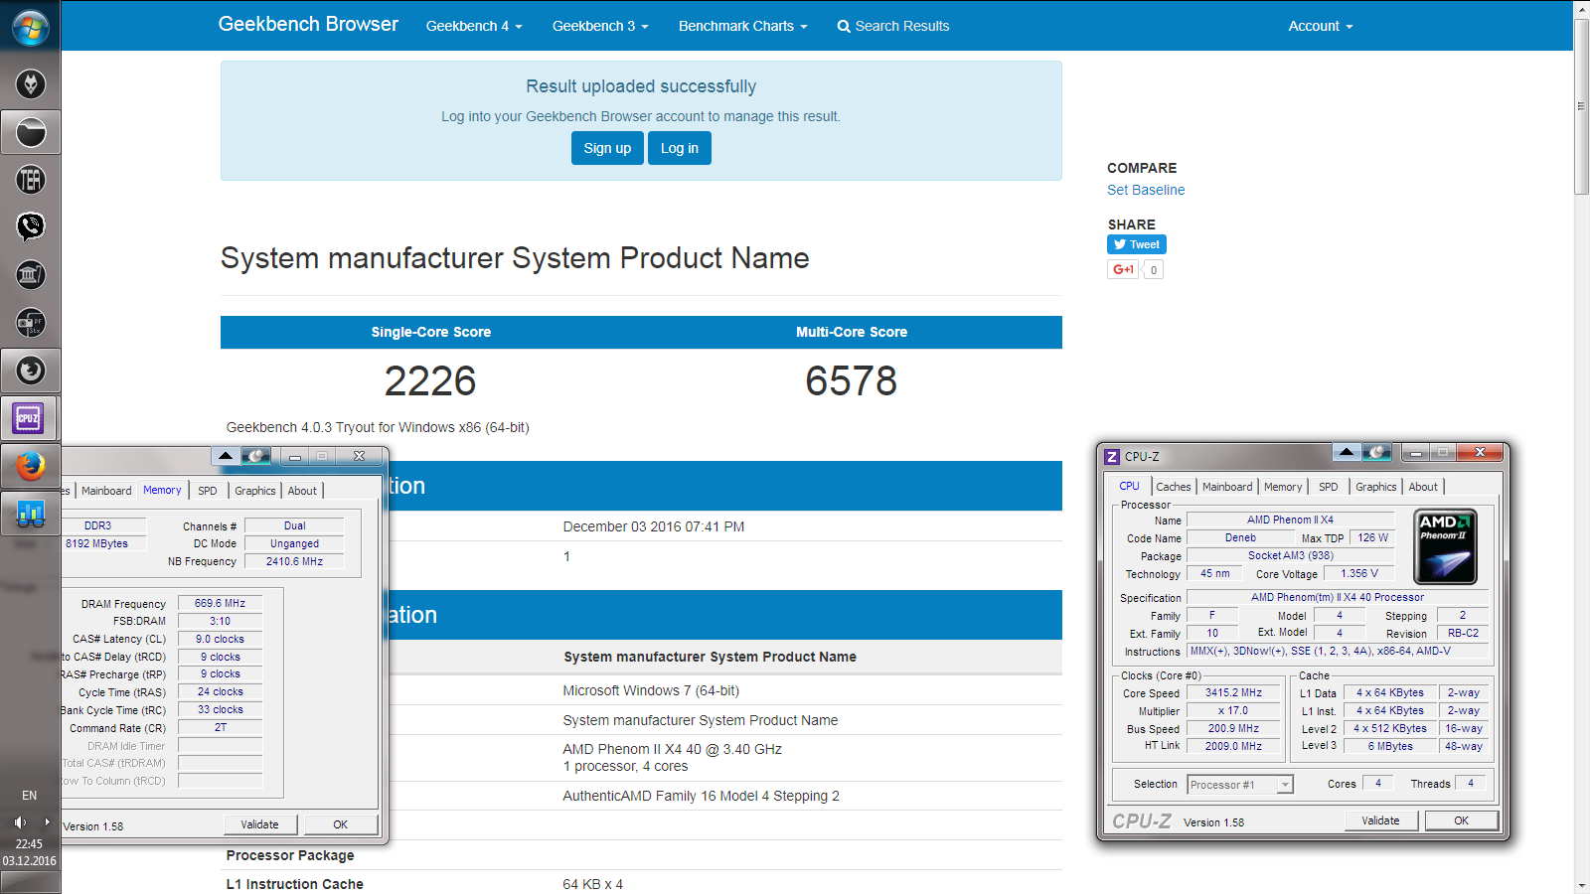
Task: Open the Graphics tab in left CPU-Z Memory window
Action: coord(255,491)
